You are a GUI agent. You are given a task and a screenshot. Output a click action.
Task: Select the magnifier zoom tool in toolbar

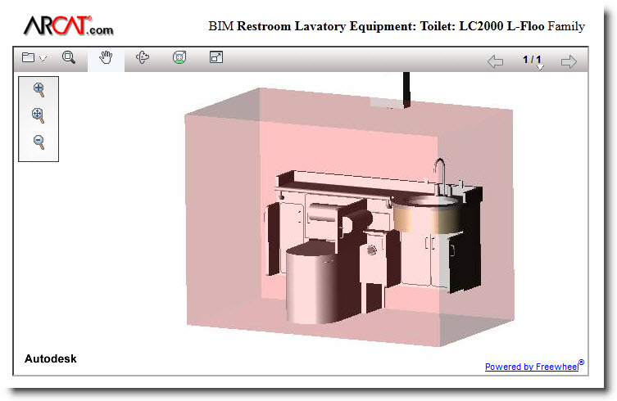[x=69, y=57]
